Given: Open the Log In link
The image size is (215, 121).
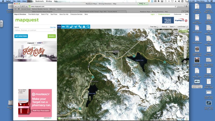Looking at the screenshot, I should [x=153, y=14].
